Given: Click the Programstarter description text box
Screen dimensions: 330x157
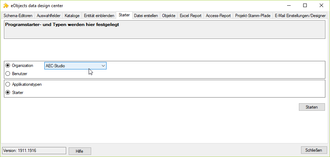Looking at the screenshot, I should coord(164,29).
